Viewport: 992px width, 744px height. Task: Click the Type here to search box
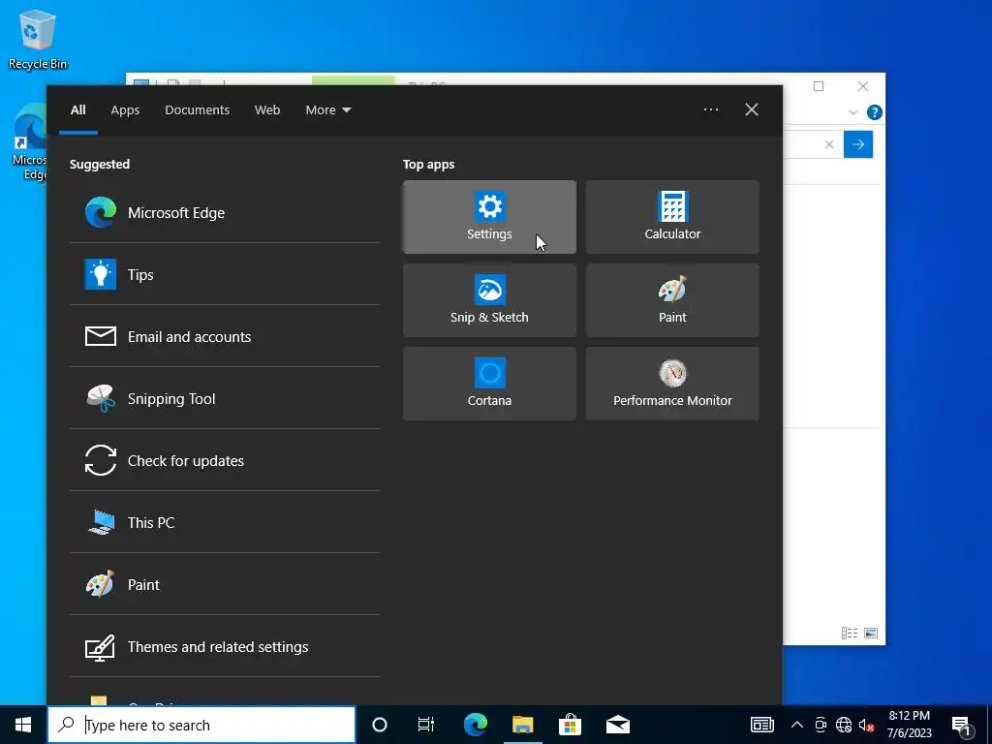point(201,725)
